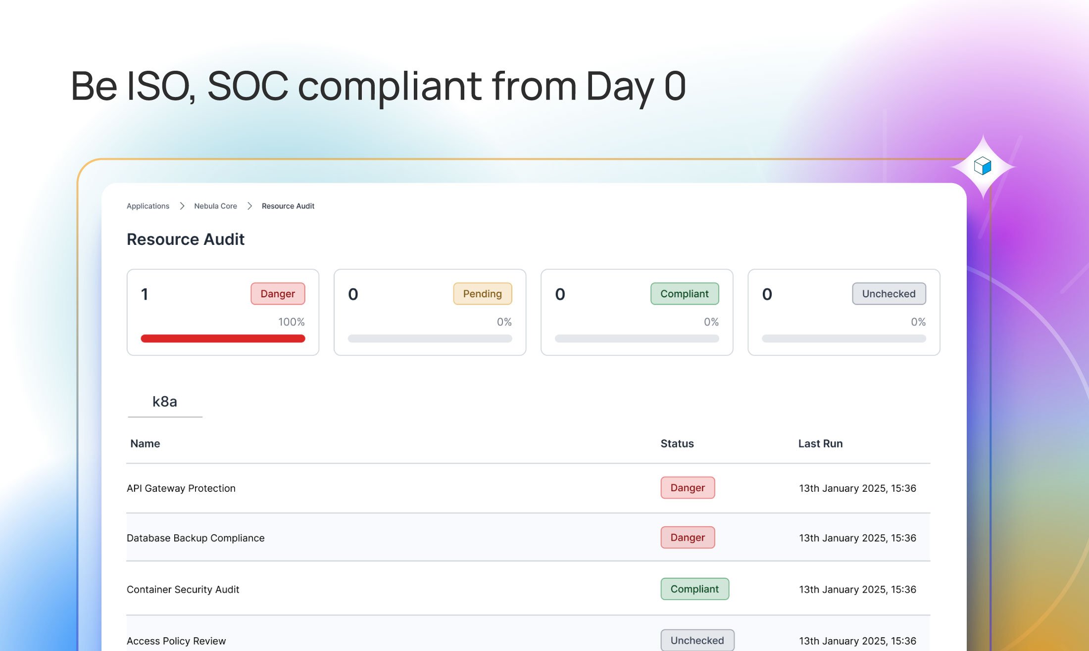Viewport: 1089px width, 651px height.
Task: Sort by the Status column header
Action: pyautogui.click(x=677, y=443)
